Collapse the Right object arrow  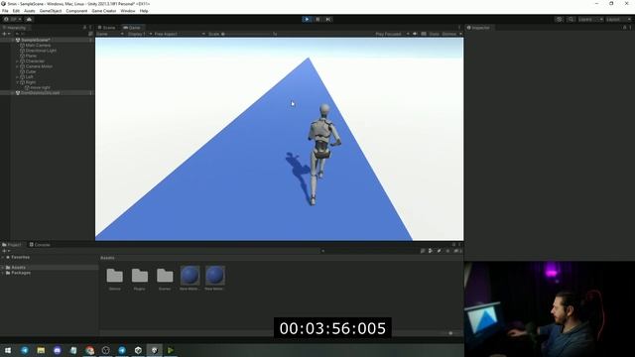click(x=18, y=82)
